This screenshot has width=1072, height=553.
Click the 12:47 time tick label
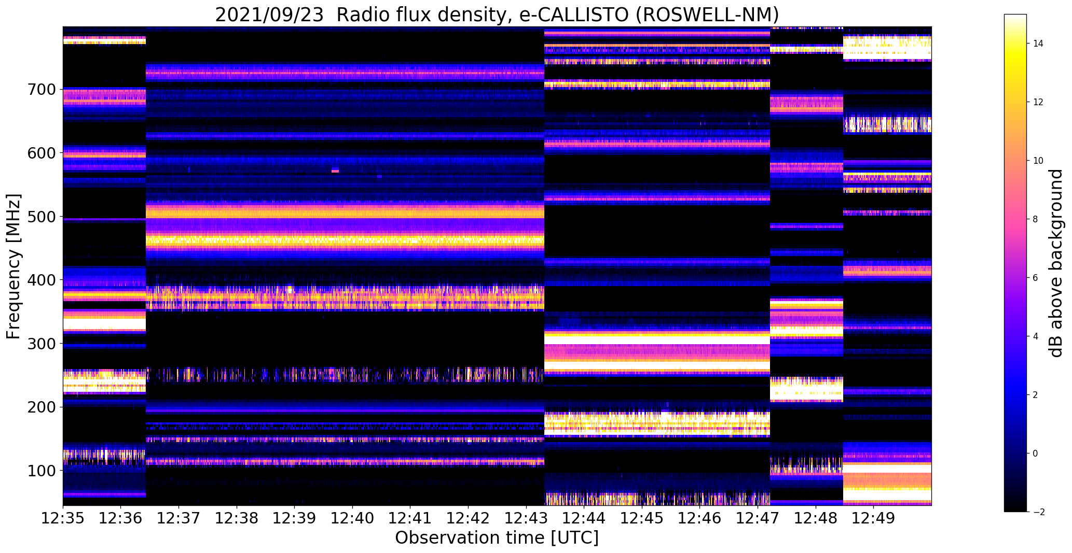pyautogui.click(x=758, y=518)
